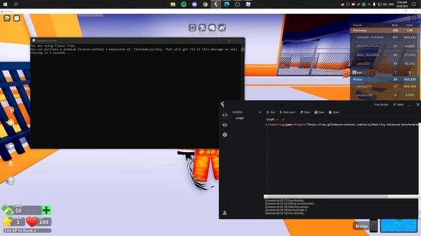Viewport: 421px width, 236px height.
Task: Click the microphone tray icon
Action: (374, 5)
